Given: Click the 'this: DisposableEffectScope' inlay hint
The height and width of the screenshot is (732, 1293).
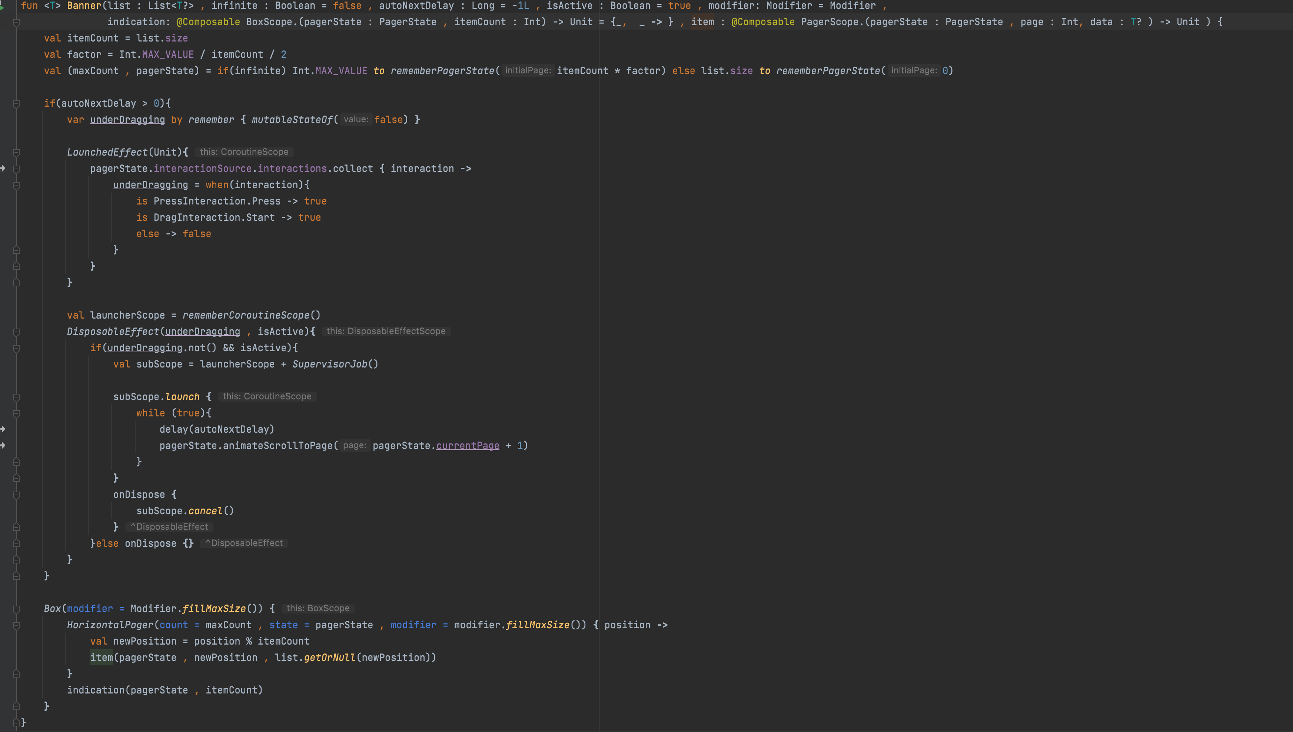Looking at the screenshot, I should click(386, 331).
